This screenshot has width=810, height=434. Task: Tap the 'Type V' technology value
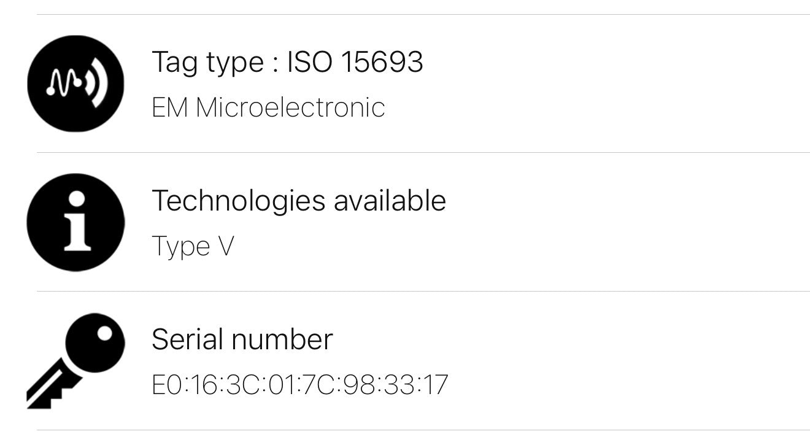click(192, 246)
